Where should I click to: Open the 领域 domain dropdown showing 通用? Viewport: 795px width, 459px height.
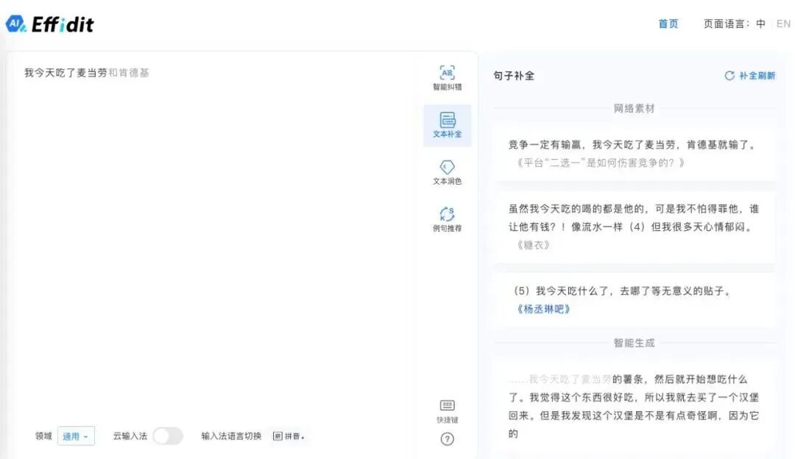point(76,435)
